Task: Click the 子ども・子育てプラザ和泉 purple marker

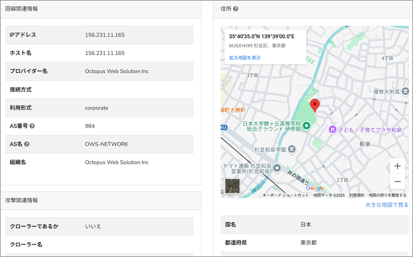Action: click(332, 130)
